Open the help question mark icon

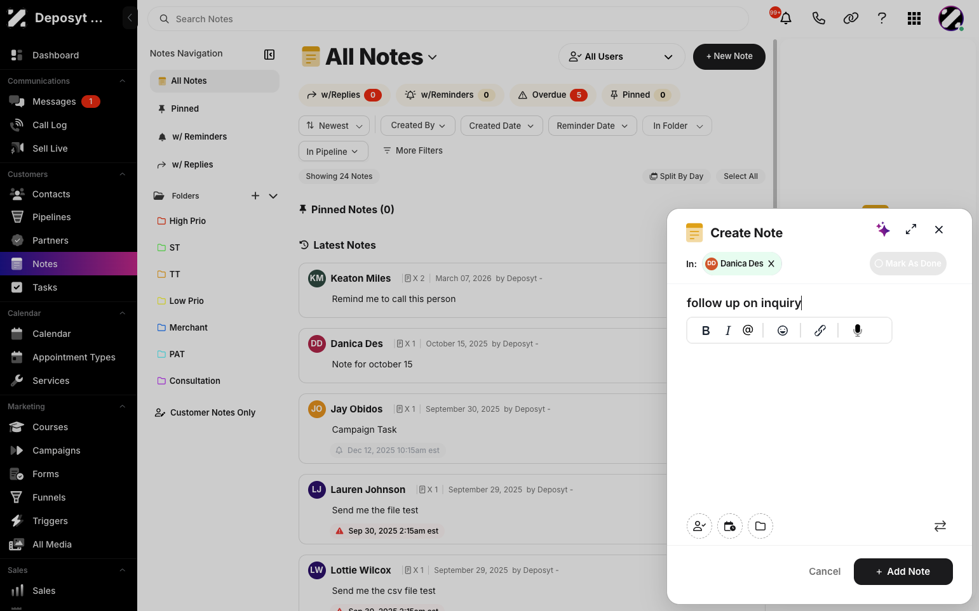(x=882, y=18)
